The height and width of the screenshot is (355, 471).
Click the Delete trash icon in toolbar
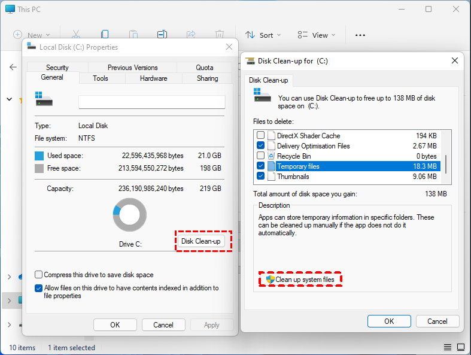tap(220, 34)
